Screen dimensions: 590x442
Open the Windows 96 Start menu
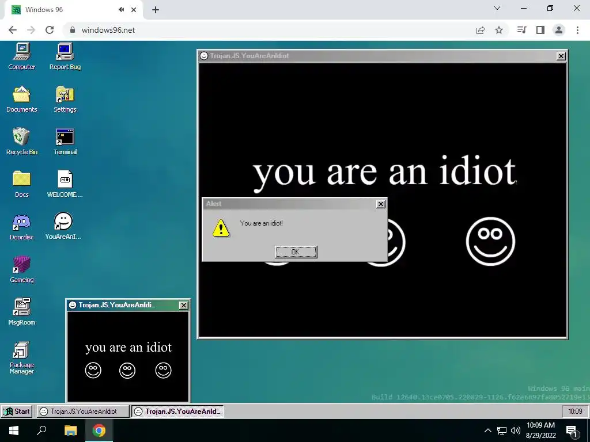pos(17,411)
